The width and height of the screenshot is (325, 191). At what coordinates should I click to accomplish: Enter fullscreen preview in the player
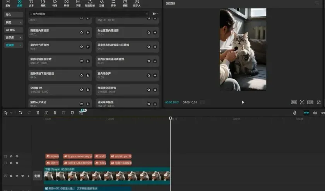(319, 102)
